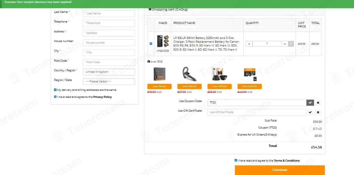Decrease quantity with the down chevron
354x175 pixels.
(x=249, y=44)
